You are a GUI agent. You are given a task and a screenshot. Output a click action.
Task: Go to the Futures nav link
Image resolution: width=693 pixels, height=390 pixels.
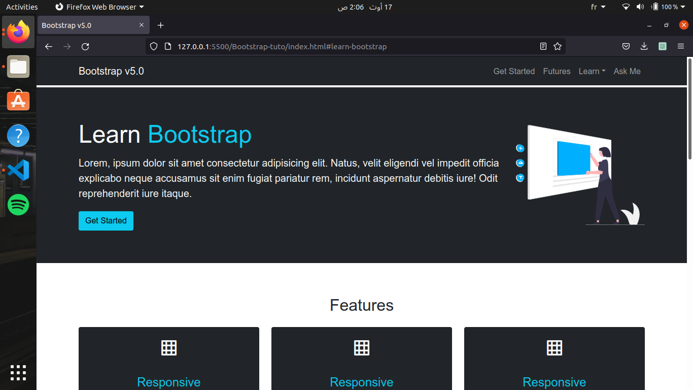[557, 72]
